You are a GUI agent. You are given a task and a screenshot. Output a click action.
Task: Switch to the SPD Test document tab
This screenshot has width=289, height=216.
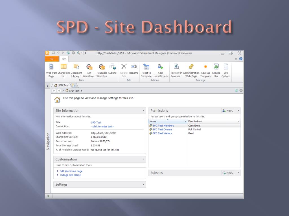click(62, 85)
